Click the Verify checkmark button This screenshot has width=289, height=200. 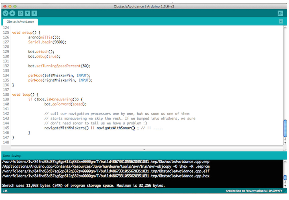click(x=6, y=13)
